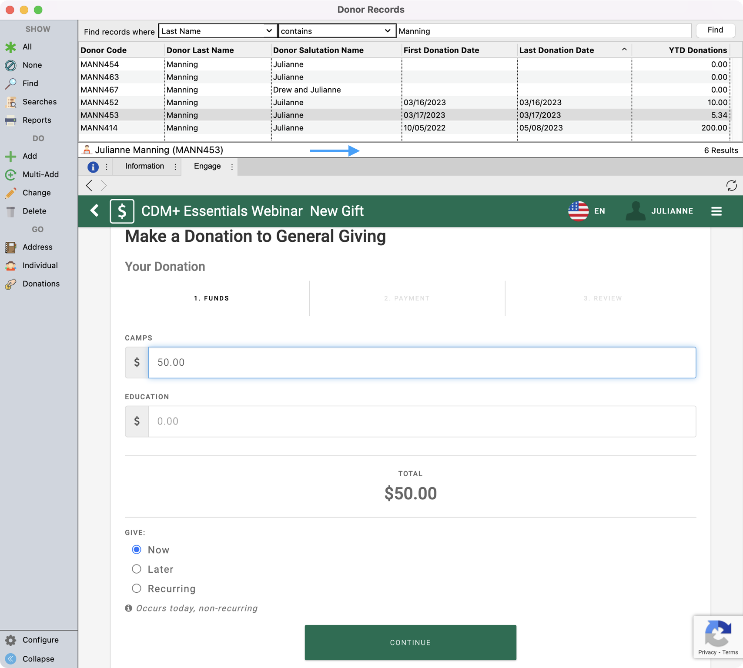Select the Recurring giving option
This screenshot has width=743, height=668.
(137, 588)
